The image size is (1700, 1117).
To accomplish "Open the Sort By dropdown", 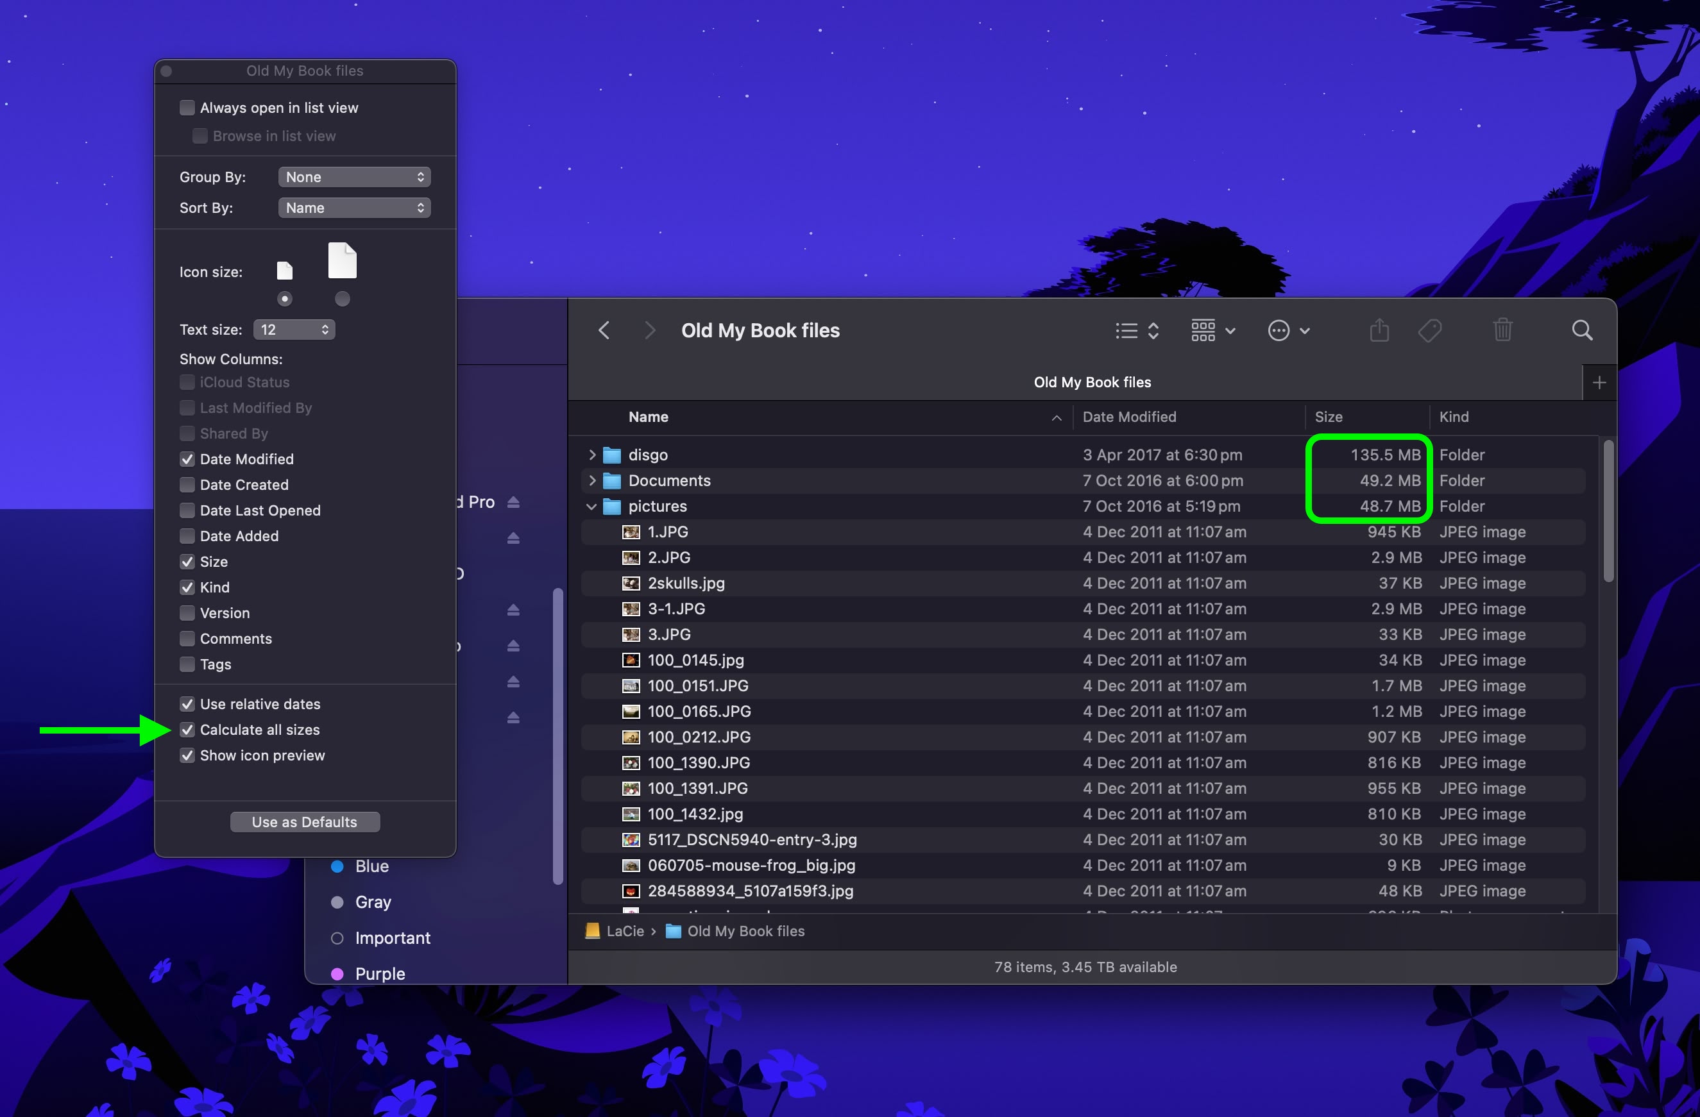I will click(354, 208).
